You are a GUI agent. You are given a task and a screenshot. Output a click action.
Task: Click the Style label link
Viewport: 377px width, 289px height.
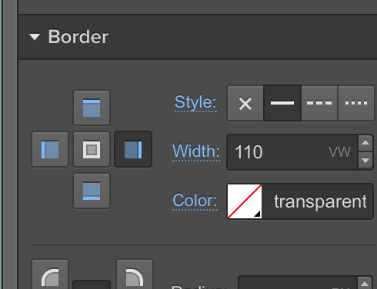click(x=195, y=103)
